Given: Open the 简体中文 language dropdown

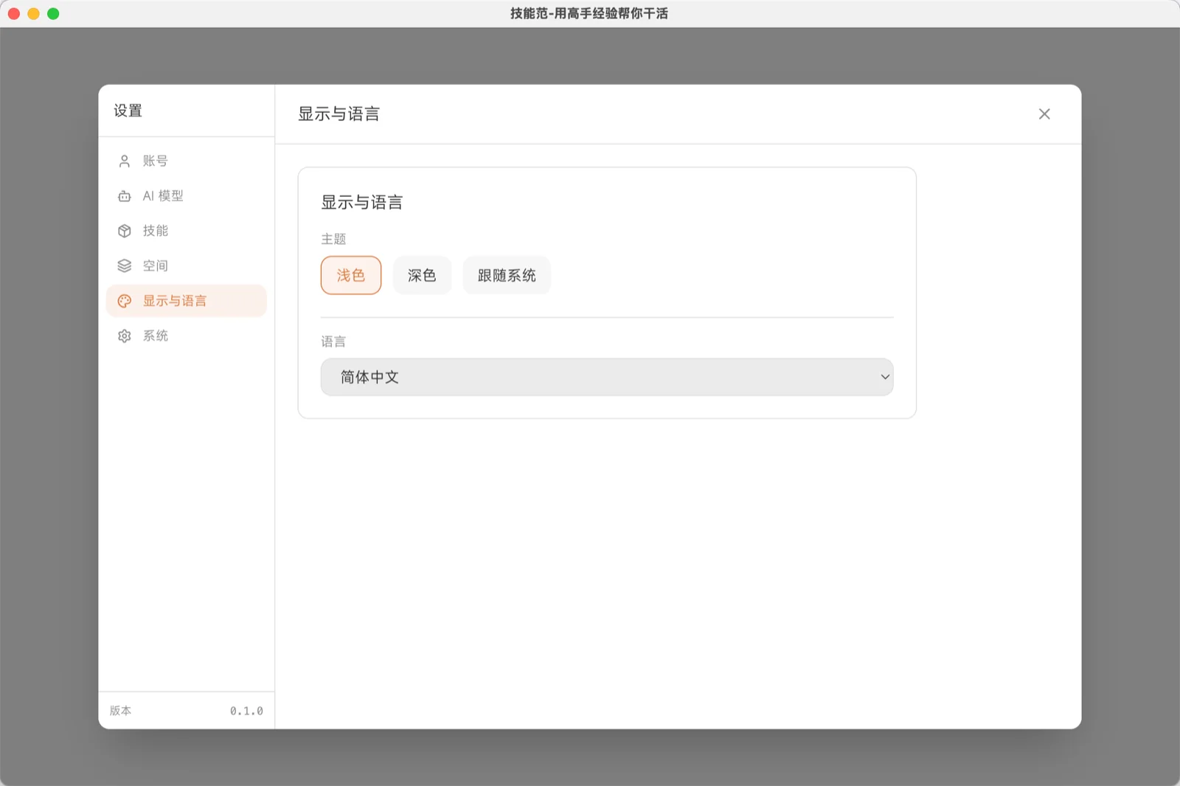Looking at the screenshot, I should 590,377.
